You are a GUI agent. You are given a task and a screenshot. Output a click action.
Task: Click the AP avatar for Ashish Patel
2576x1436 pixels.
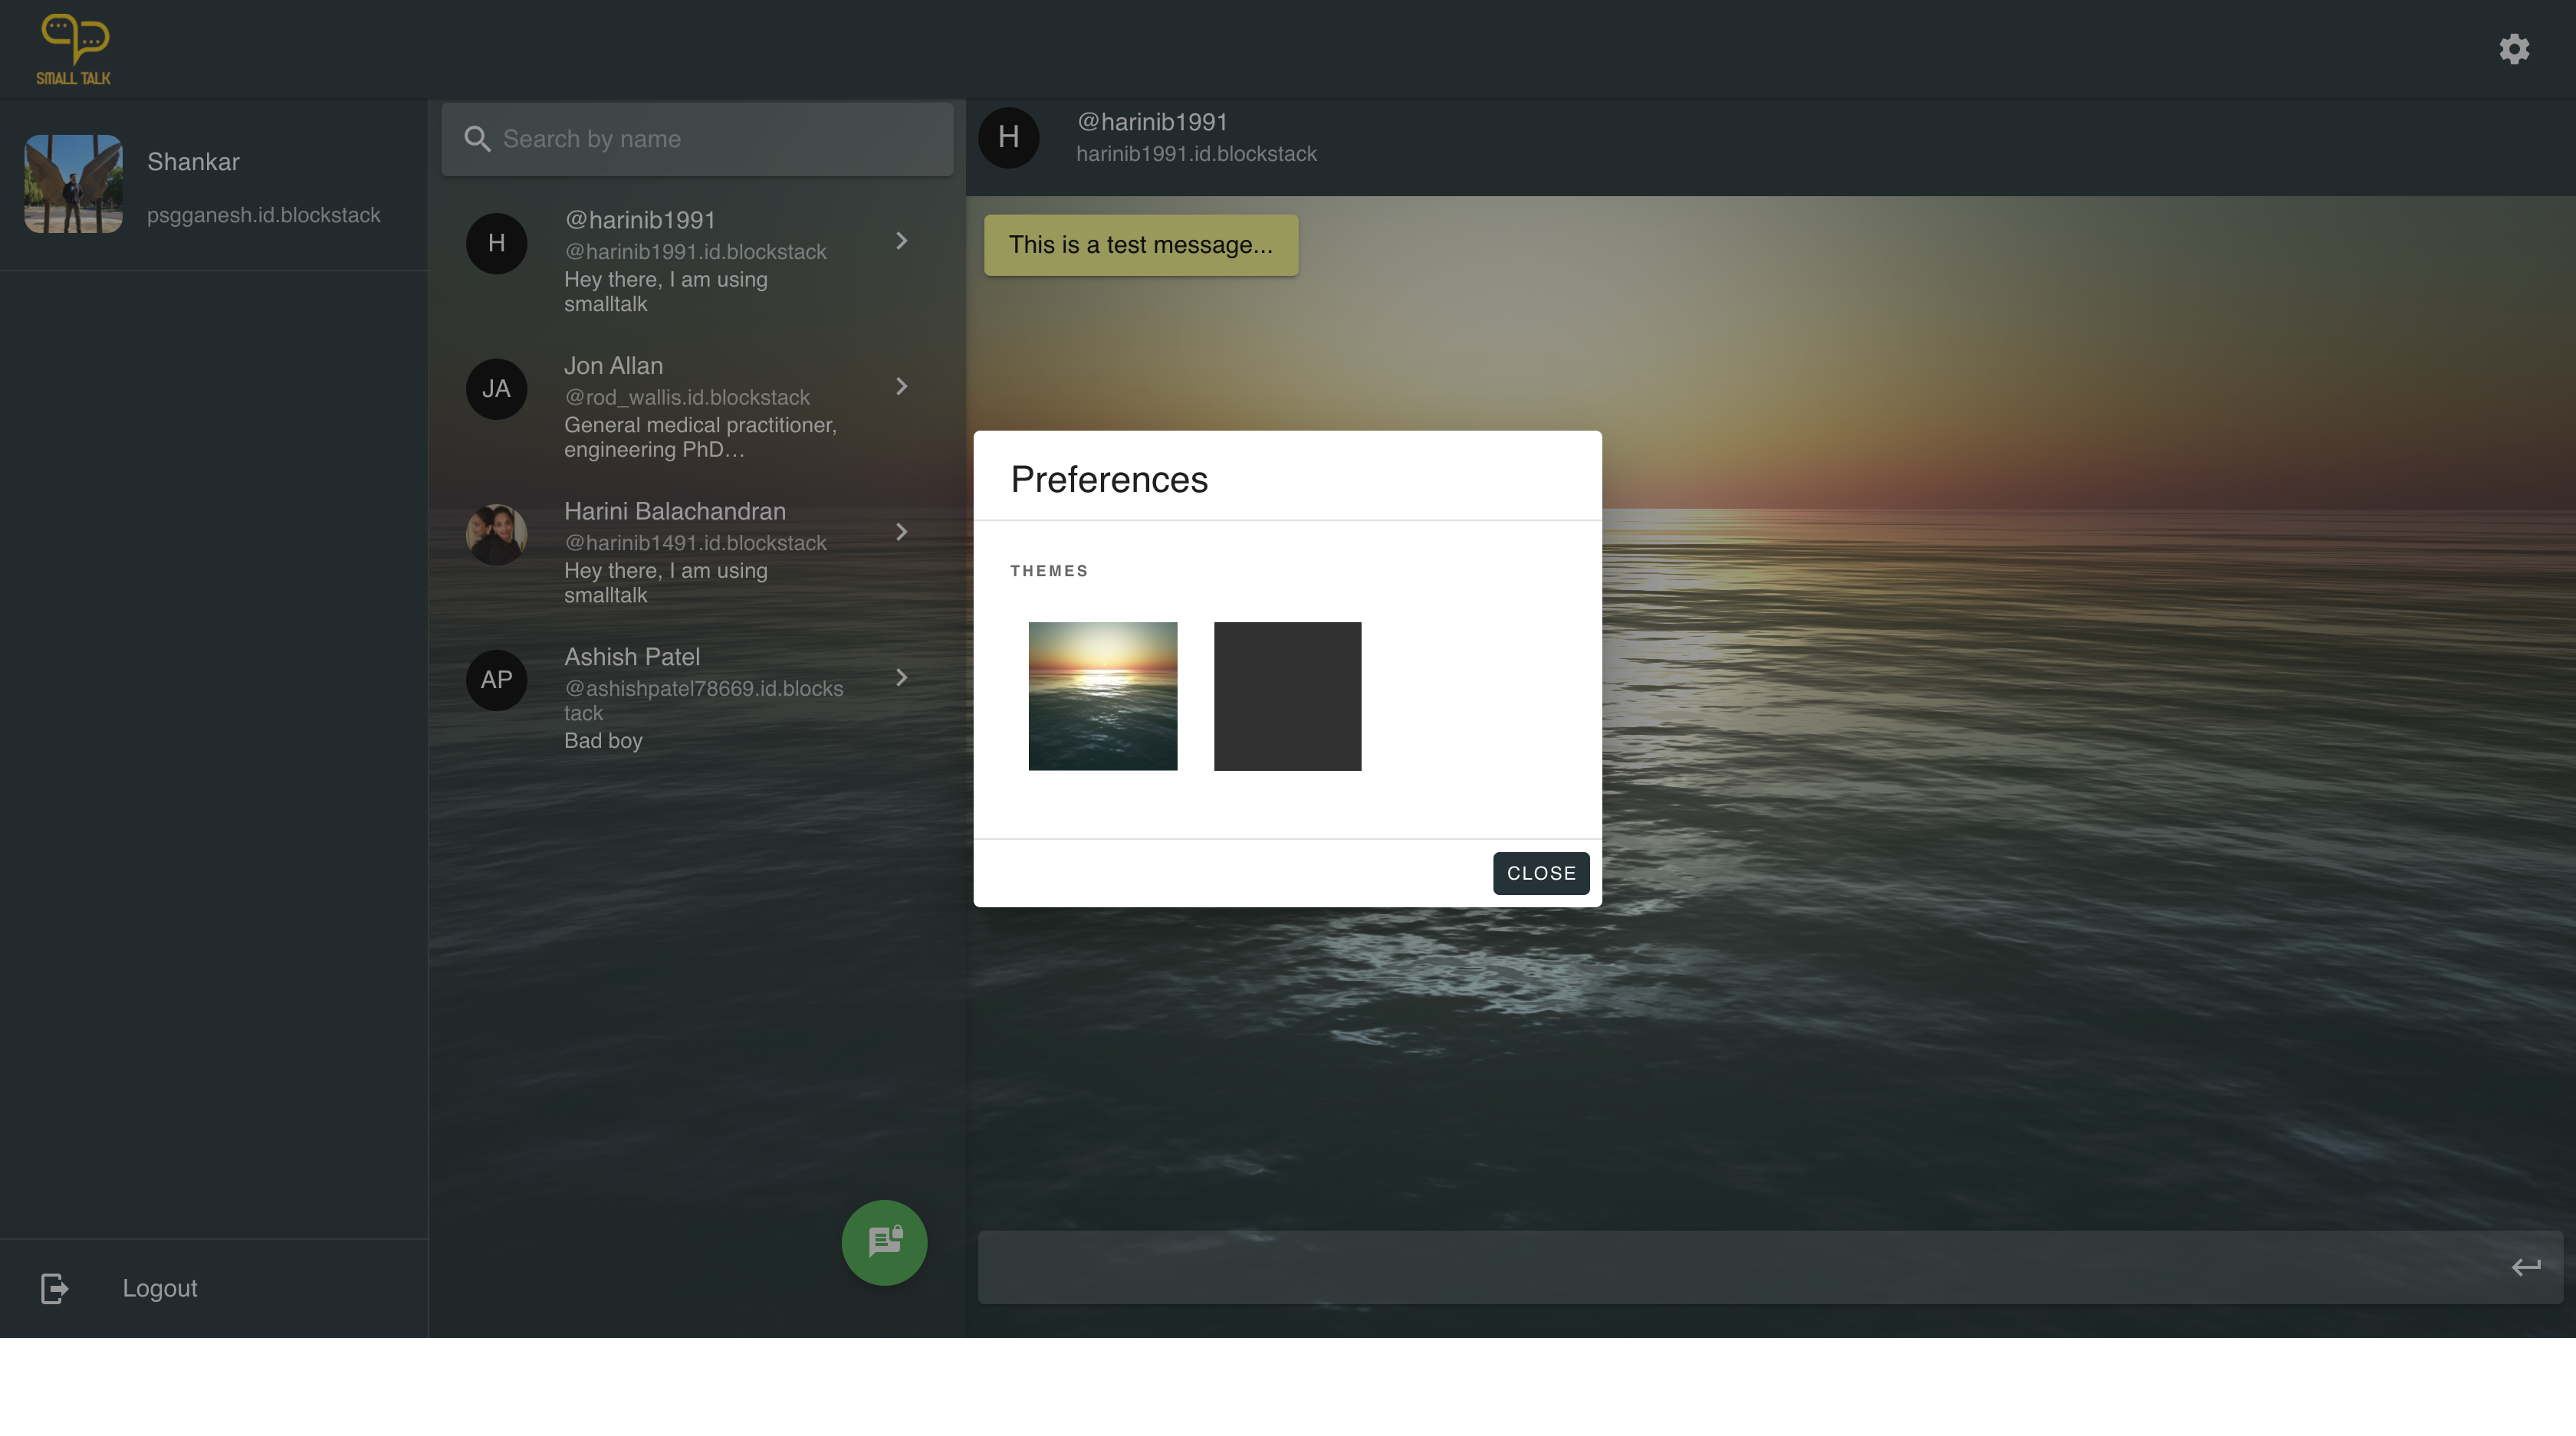(496, 680)
